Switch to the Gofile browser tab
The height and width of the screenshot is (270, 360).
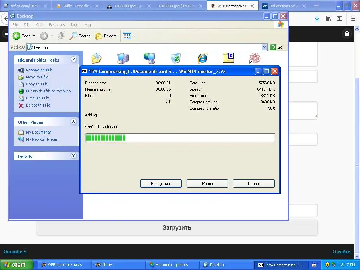[x=77, y=6]
